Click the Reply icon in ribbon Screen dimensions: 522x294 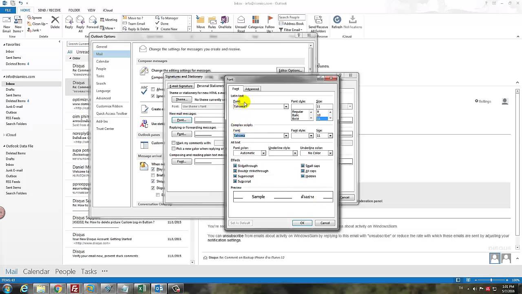[69, 20]
